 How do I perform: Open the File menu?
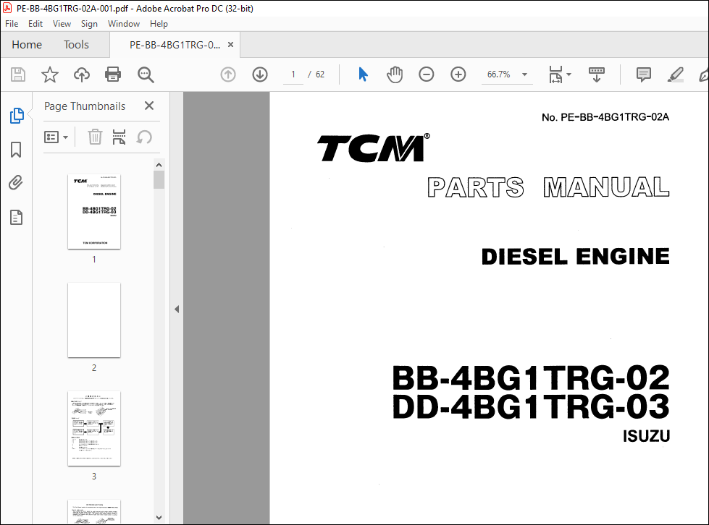click(x=12, y=24)
